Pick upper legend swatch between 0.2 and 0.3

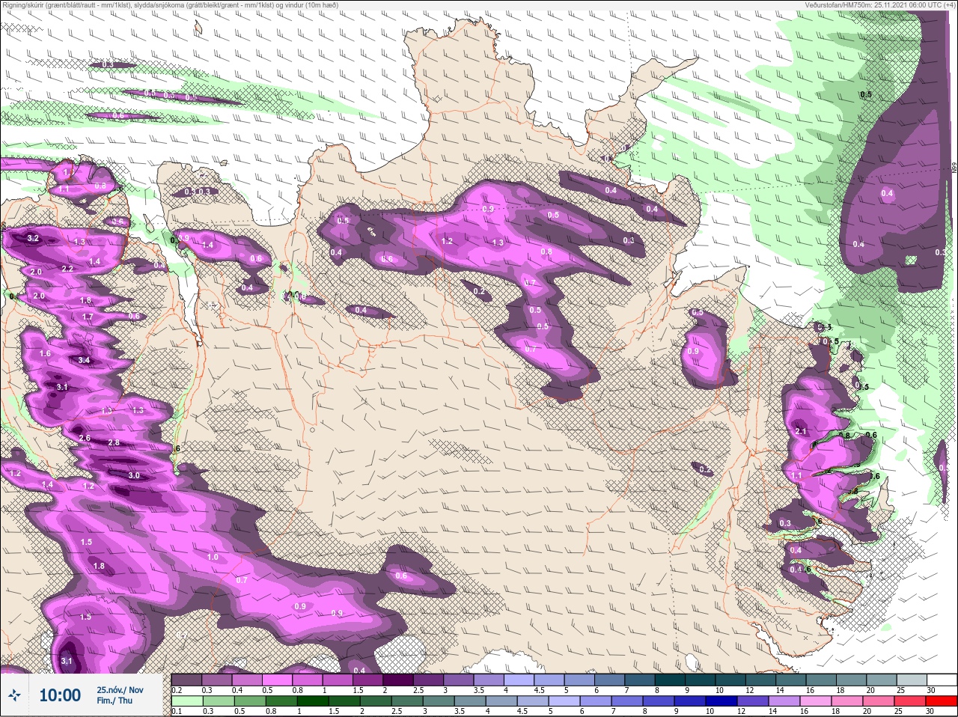[186, 680]
